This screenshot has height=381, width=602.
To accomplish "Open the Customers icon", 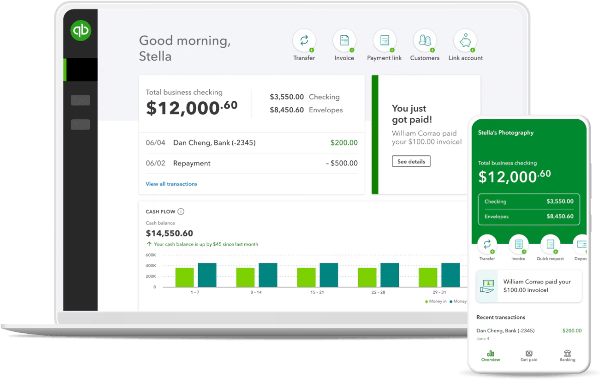I will coord(424,40).
